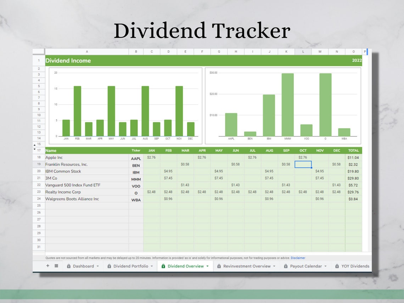
Task: Open Payout Calendar tab dropdown arrow
Action: point(326,266)
